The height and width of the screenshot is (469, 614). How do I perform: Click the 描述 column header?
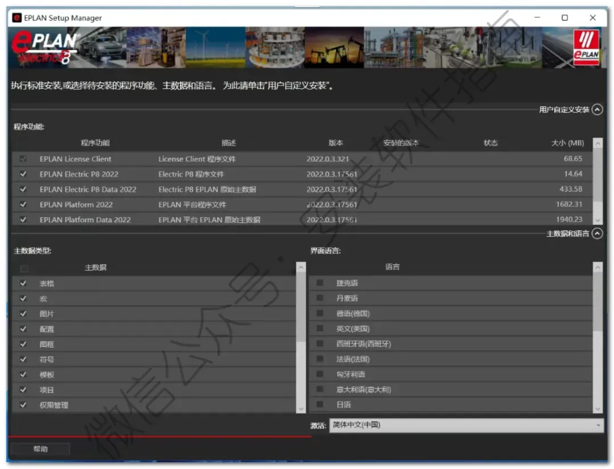pyautogui.click(x=229, y=143)
